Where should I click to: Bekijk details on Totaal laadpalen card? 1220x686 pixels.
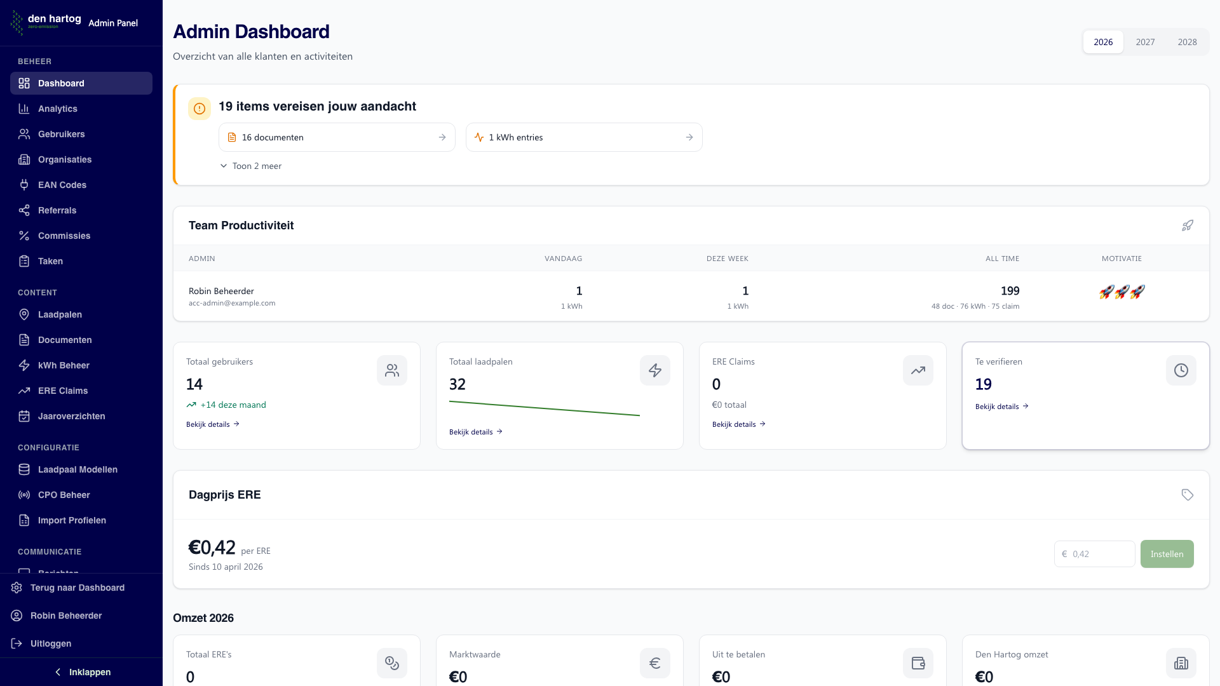pyautogui.click(x=476, y=432)
